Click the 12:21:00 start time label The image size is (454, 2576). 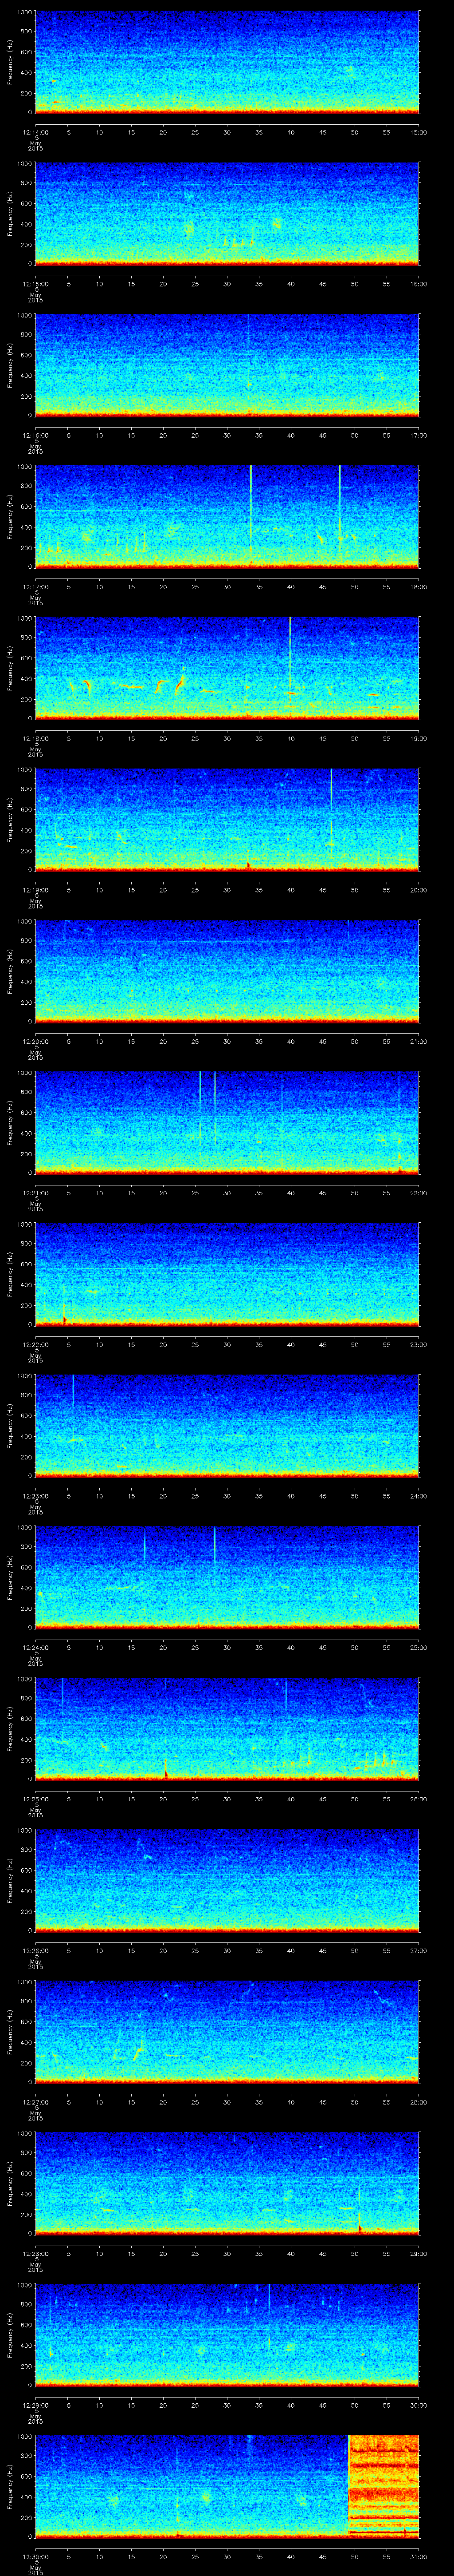click(35, 1193)
